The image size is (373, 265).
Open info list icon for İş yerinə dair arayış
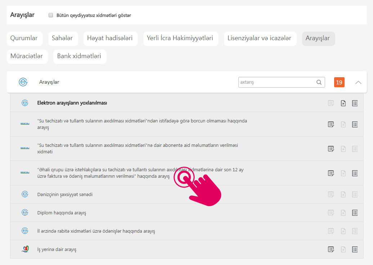pyautogui.click(x=355, y=249)
